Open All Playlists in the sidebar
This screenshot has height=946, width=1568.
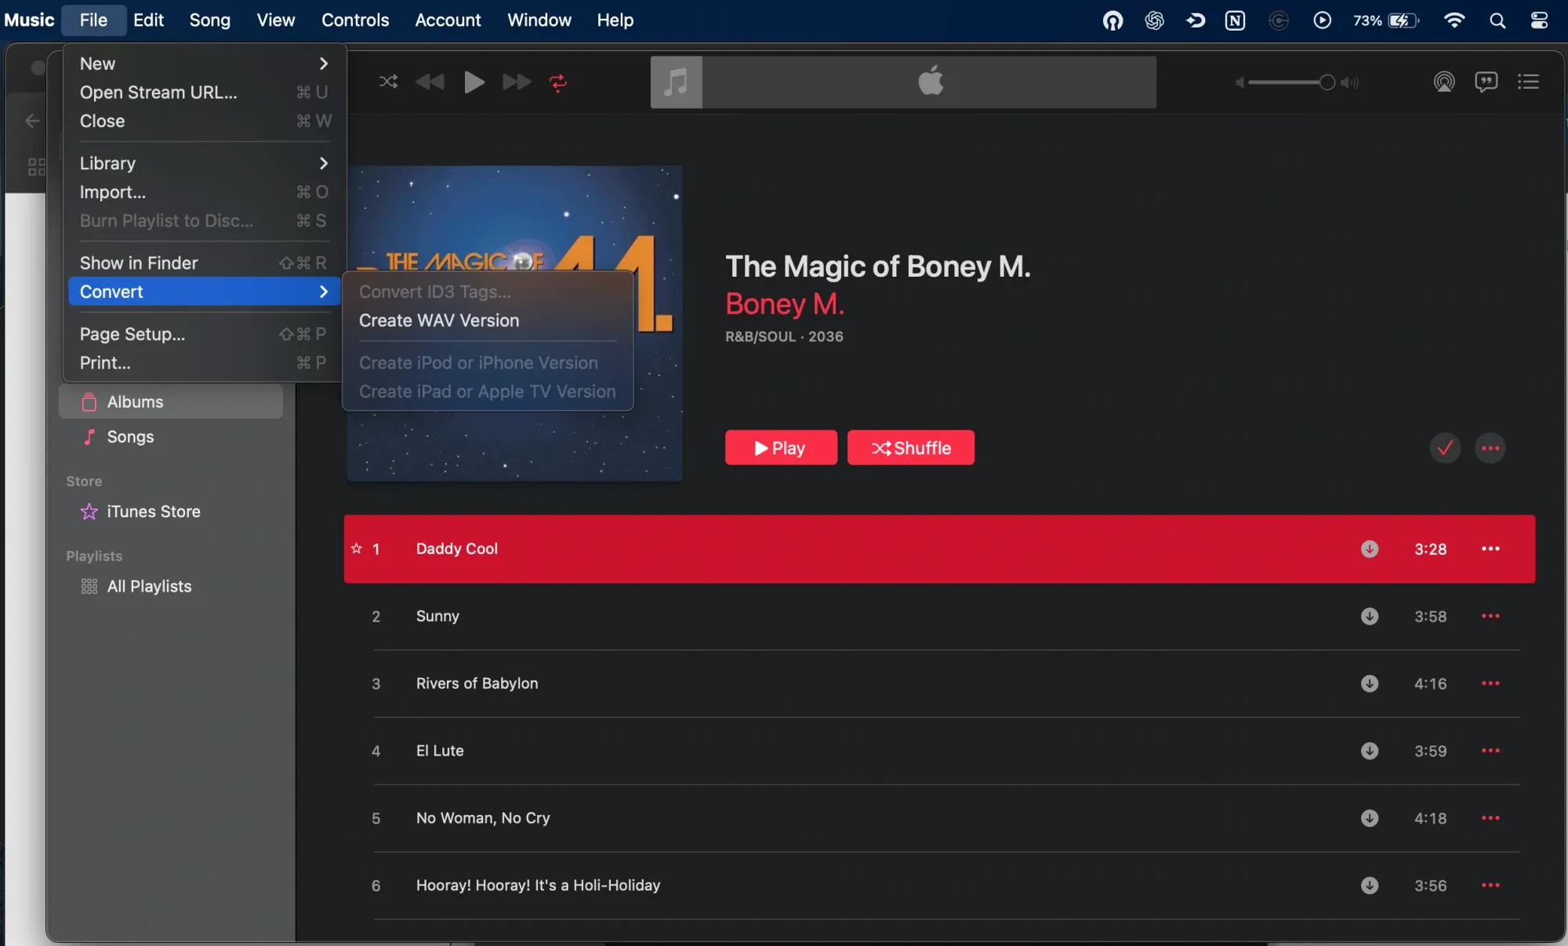coord(149,586)
